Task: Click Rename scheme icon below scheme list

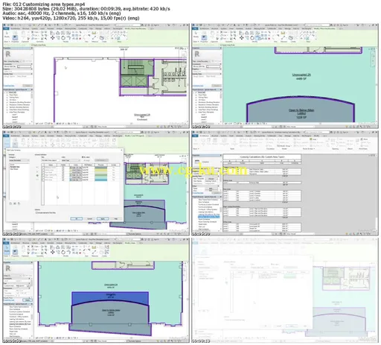Action: tap(15, 203)
